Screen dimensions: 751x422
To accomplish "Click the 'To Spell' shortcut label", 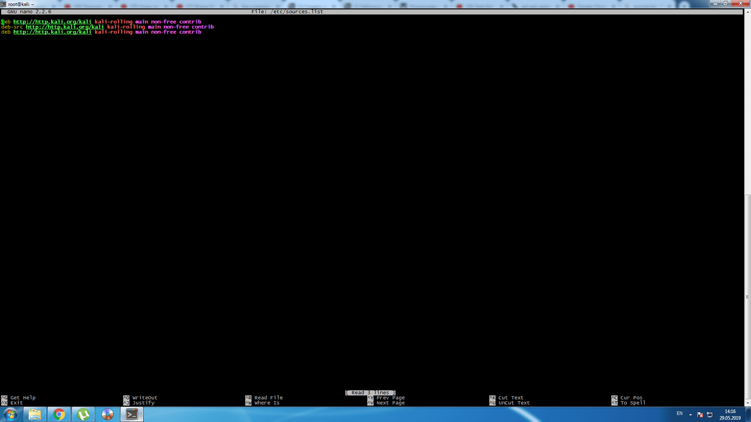I will (633, 403).
